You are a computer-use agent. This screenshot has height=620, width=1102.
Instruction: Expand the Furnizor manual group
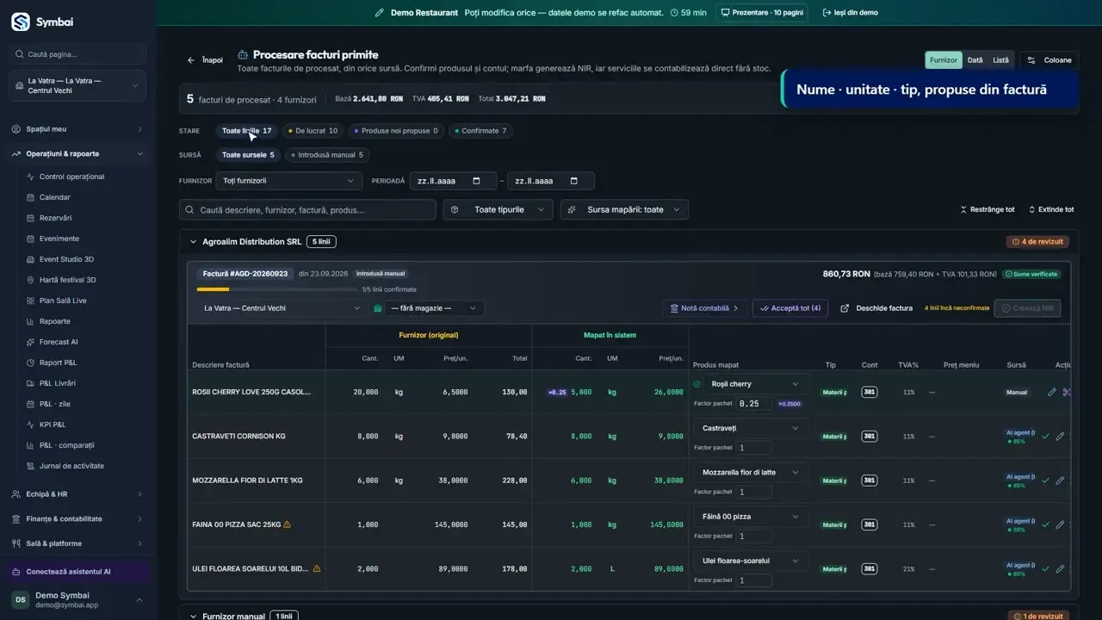coord(193,616)
